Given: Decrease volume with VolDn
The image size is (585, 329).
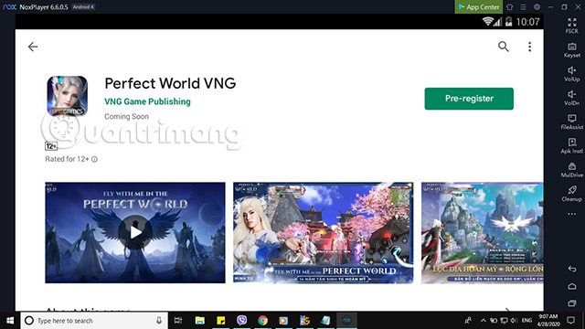Looking at the screenshot, I should [571, 98].
